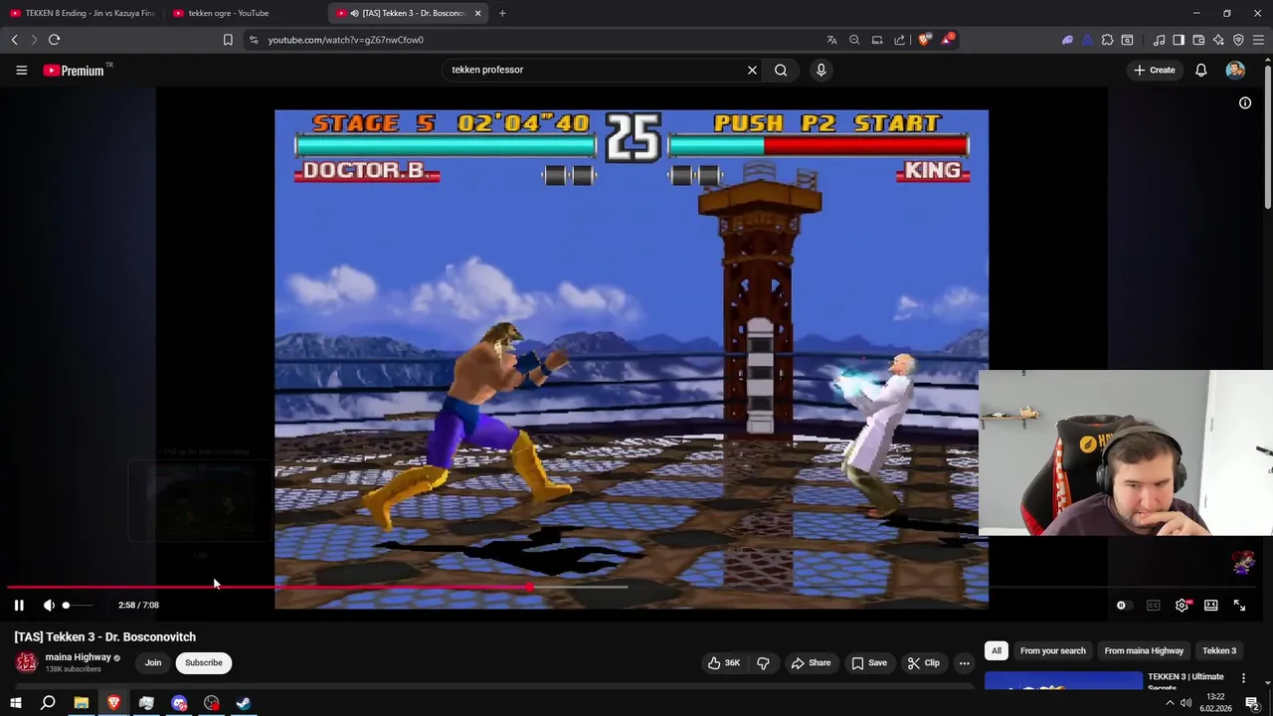Open maina Highway channel avatar
The width and height of the screenshot is (1273, 716).
(26, 662)
